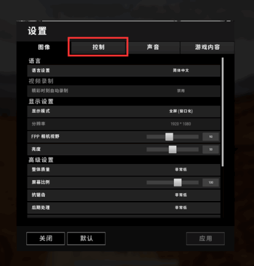This screenshot has height=266, width=254.
Task: Click the 屏幕比例 slider handle
Action: pos(178,183)
